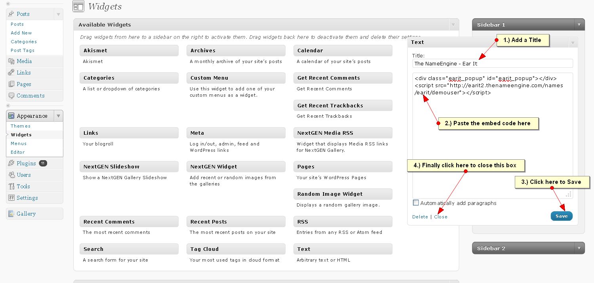This screenshot has width=594, height=283.
Task: Open Editor under Appearance
Action: 18,152
